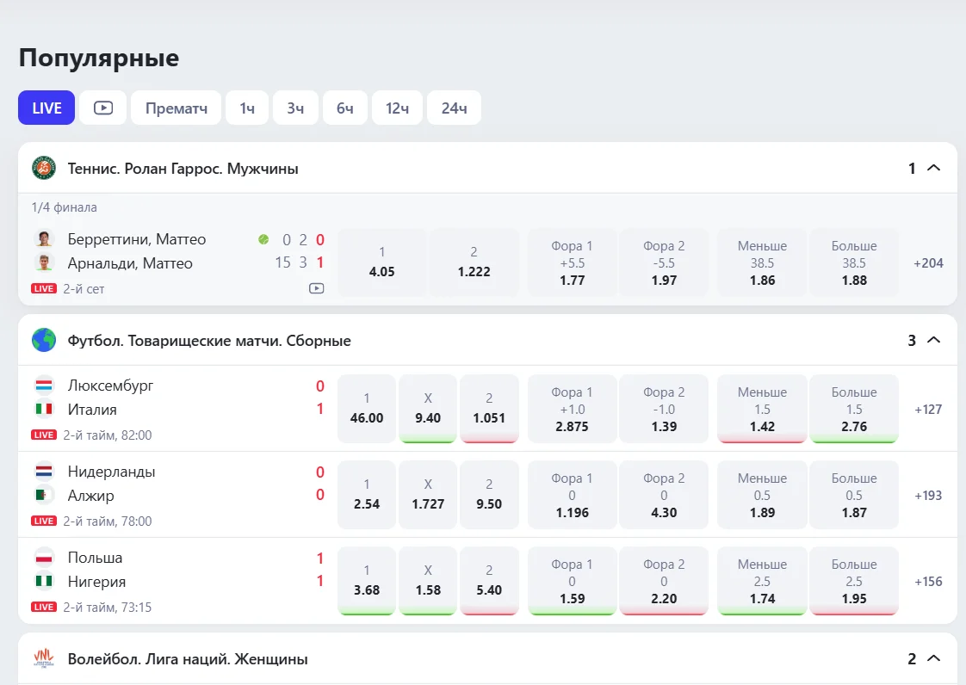Pick Больше 2.5 at 1.95 for Poland–Nigeria
Viewport: 966px width, 685px height.
pos(854,581)
